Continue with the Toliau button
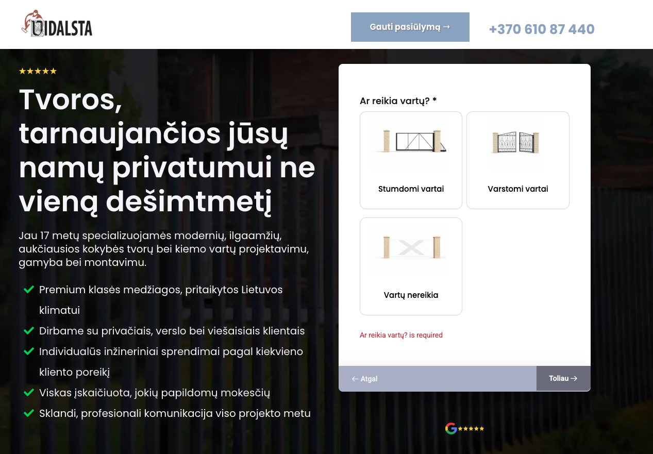Viewport: 653px width, 454px height. pos(563,378)
